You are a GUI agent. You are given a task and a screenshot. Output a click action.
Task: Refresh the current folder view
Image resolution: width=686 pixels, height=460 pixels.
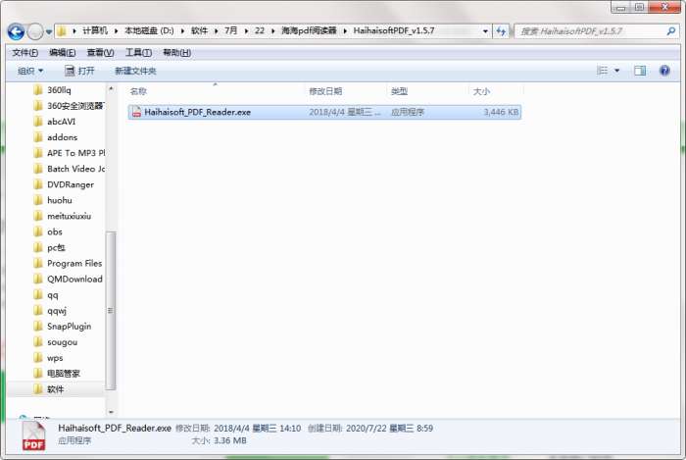pos(501,31)
